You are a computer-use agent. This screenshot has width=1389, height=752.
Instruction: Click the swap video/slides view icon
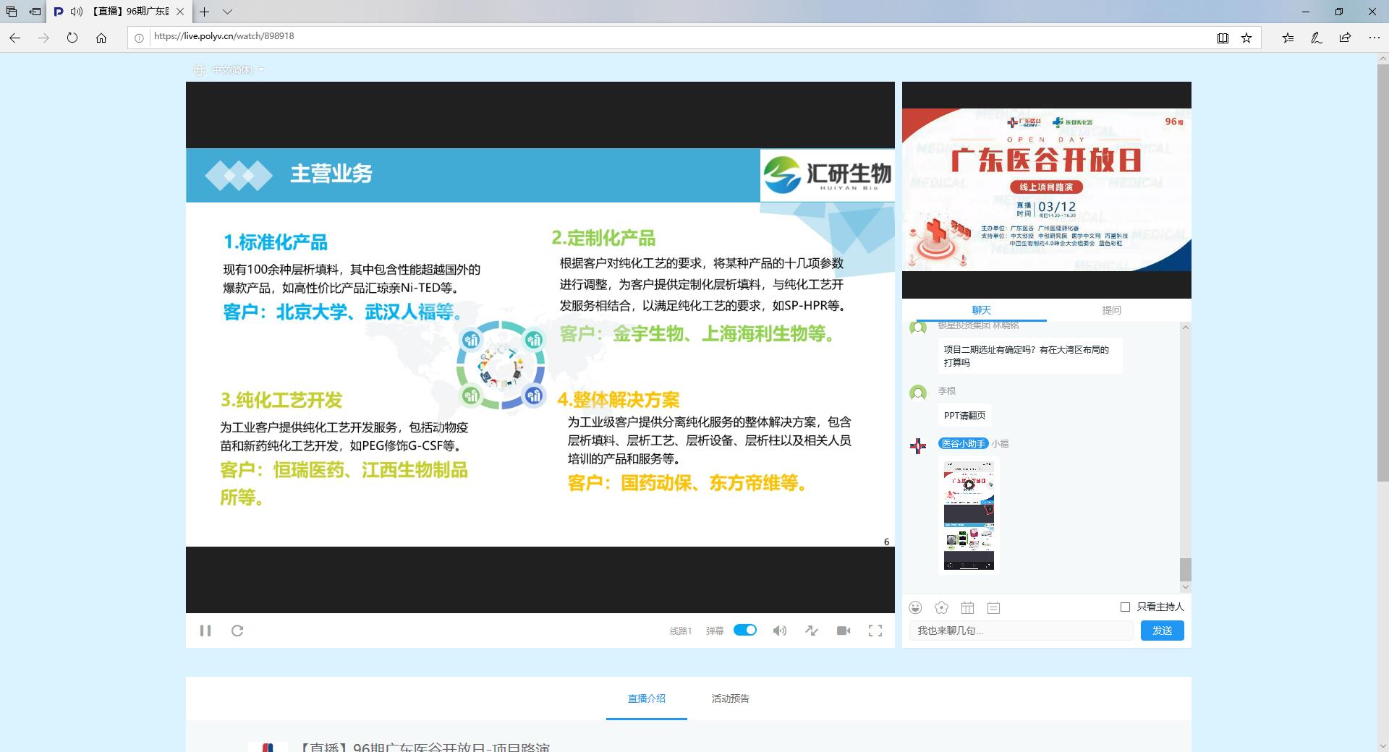pos(812,631)
